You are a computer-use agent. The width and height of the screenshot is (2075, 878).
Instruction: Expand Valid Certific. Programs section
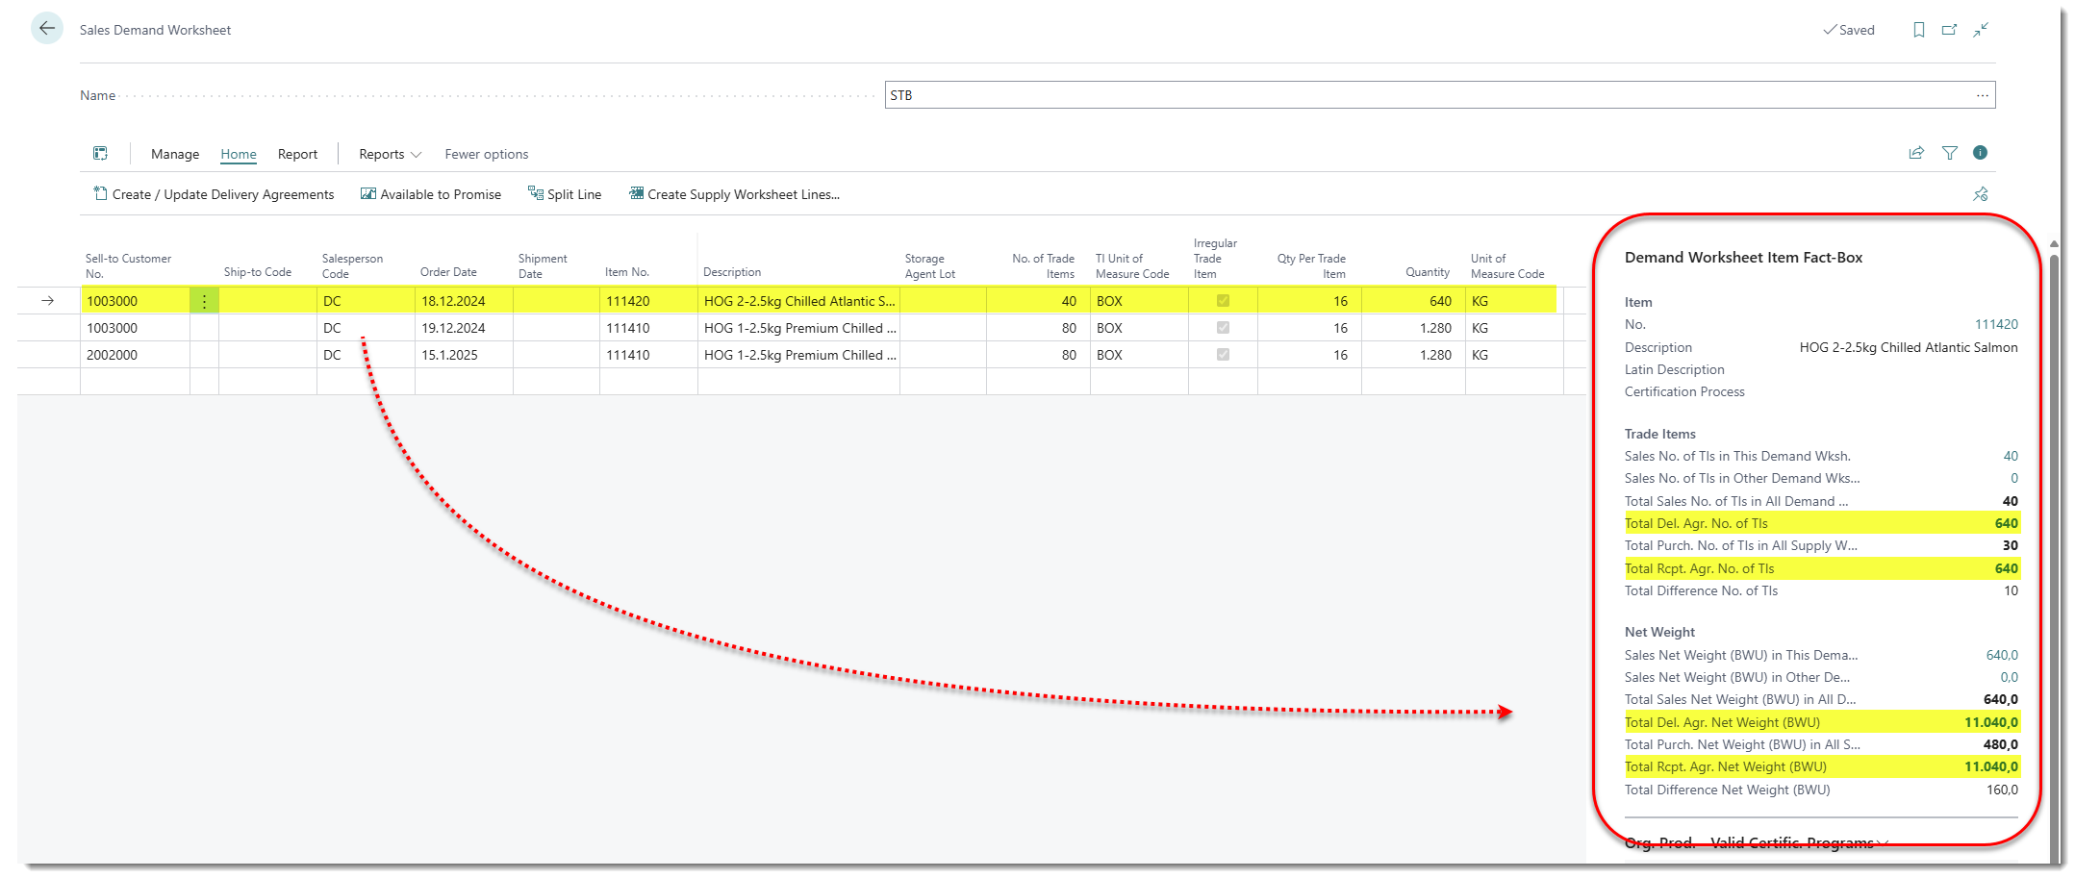(x=1797, y=843)
